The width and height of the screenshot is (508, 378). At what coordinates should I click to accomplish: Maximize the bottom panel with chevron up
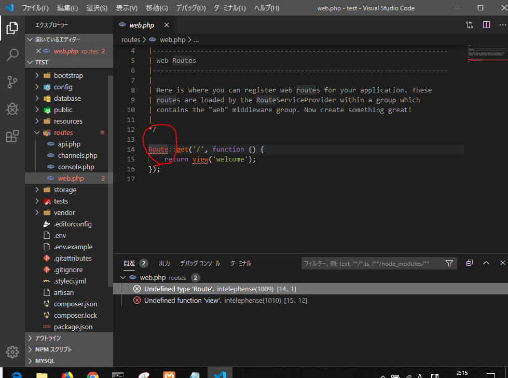point(486,263)
